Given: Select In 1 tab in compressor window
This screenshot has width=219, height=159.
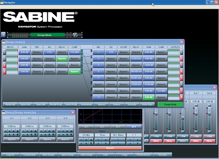Looking at the screenshot, I should click(86, 127).
